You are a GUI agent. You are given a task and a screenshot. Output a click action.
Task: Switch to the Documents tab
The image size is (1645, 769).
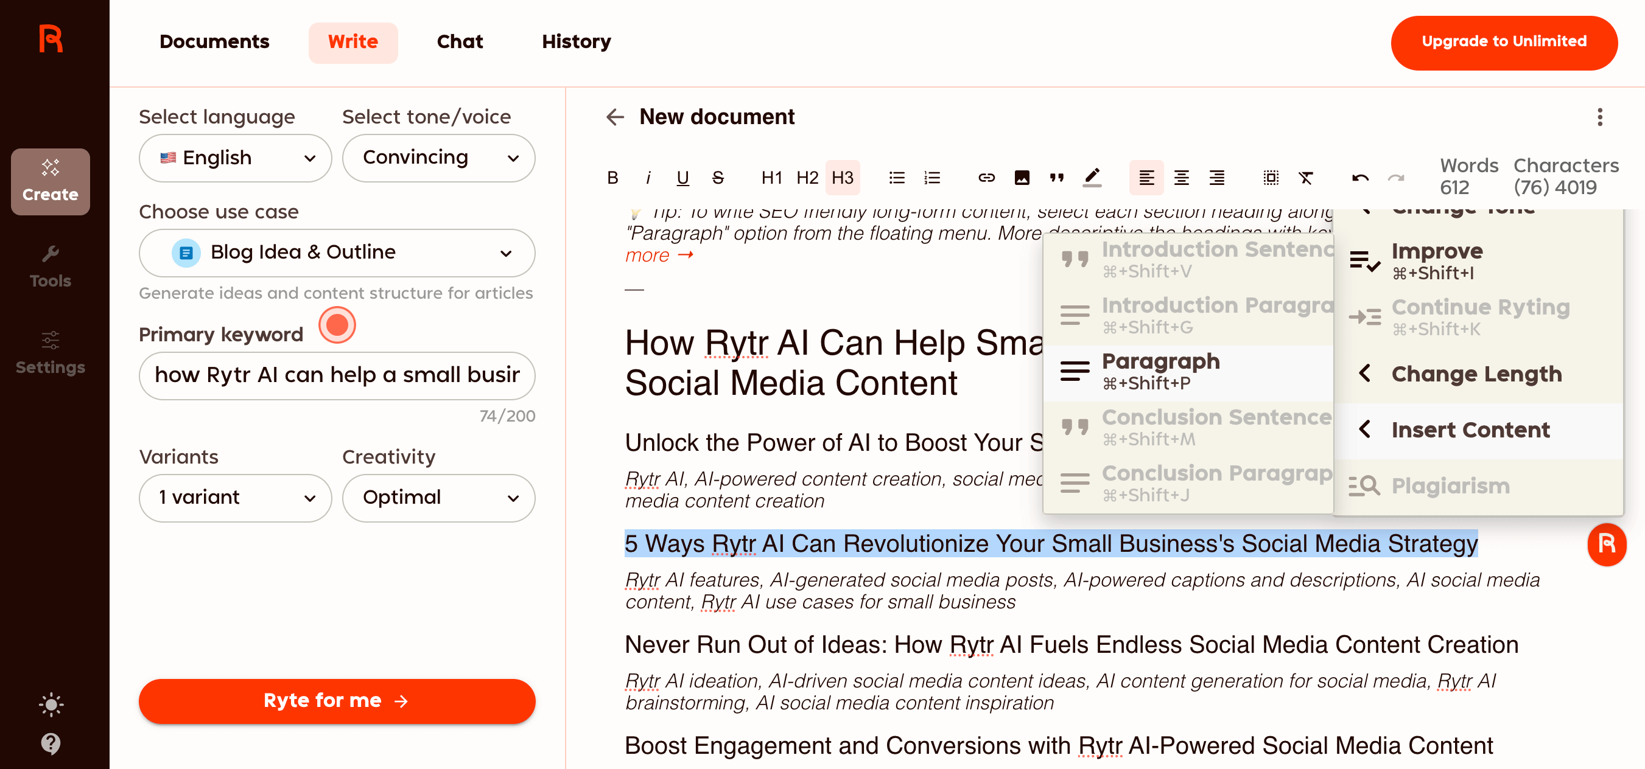click(214, 42)
